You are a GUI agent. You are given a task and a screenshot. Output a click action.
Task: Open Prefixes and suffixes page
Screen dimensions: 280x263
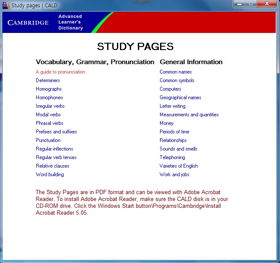click(56, 132)
